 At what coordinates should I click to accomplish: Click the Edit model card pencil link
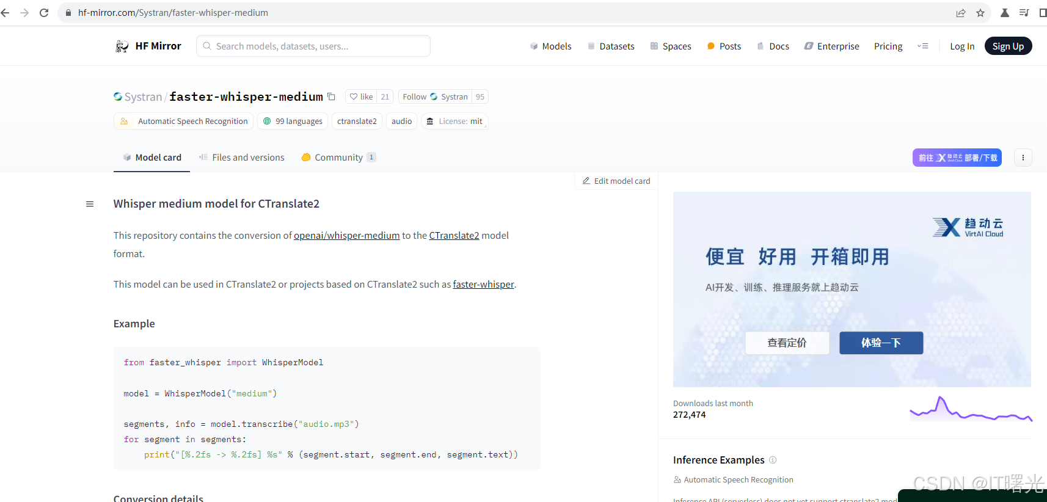(616, 181)
